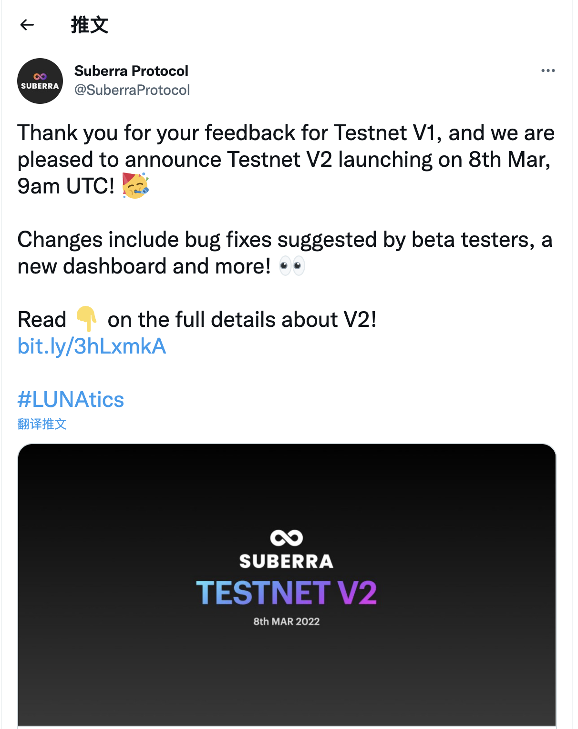Open the #LUNAtics hashtag
578x729 pixels.
point(71,400)
